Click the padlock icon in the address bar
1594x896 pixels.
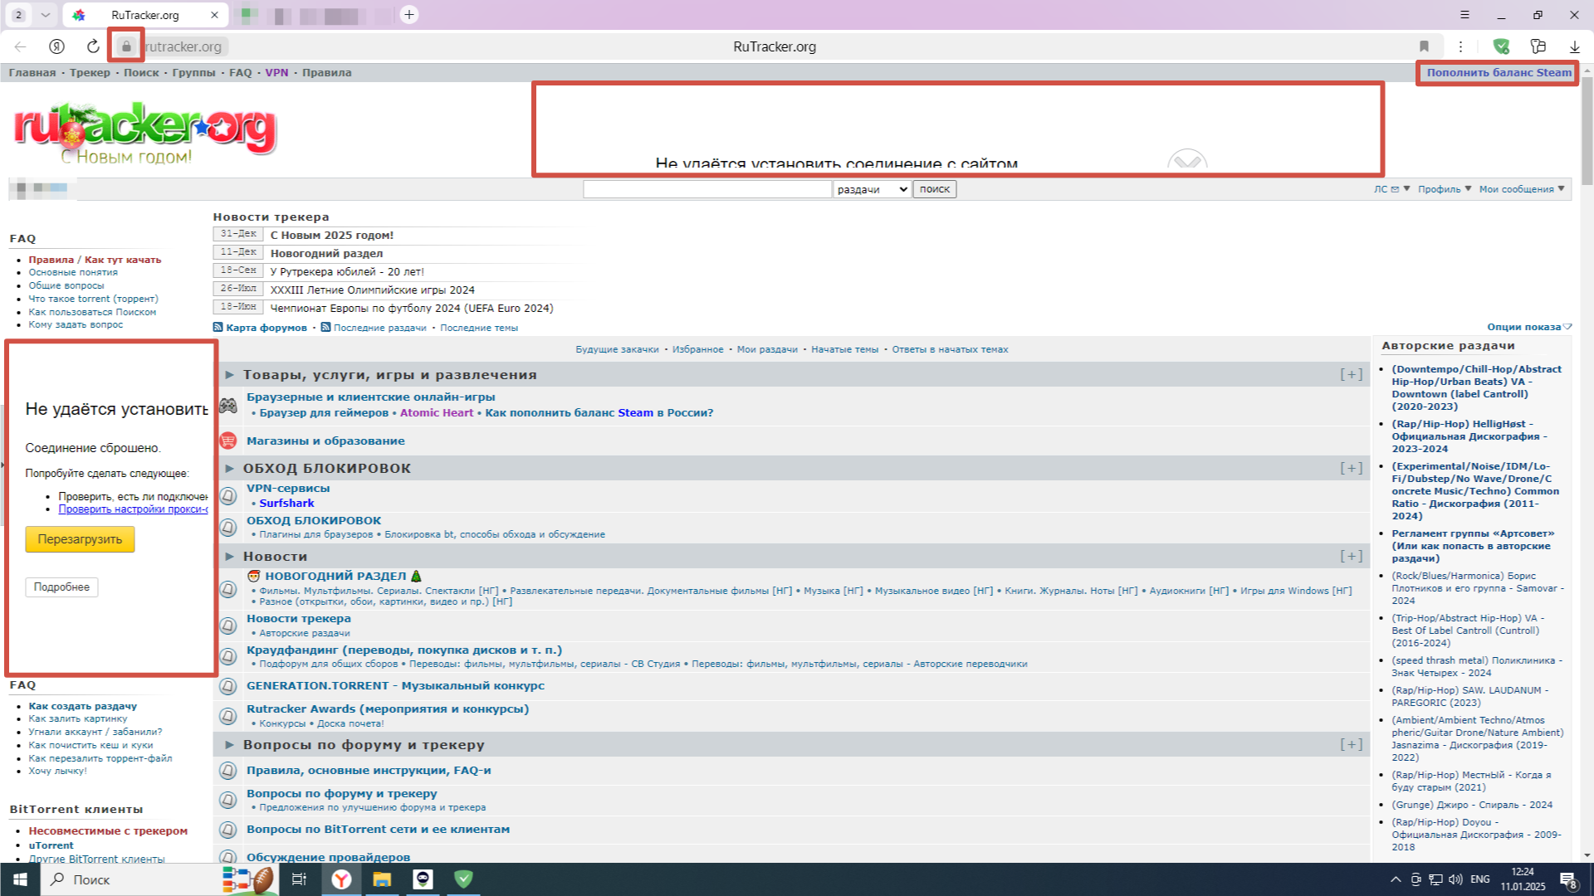(126, 46)
